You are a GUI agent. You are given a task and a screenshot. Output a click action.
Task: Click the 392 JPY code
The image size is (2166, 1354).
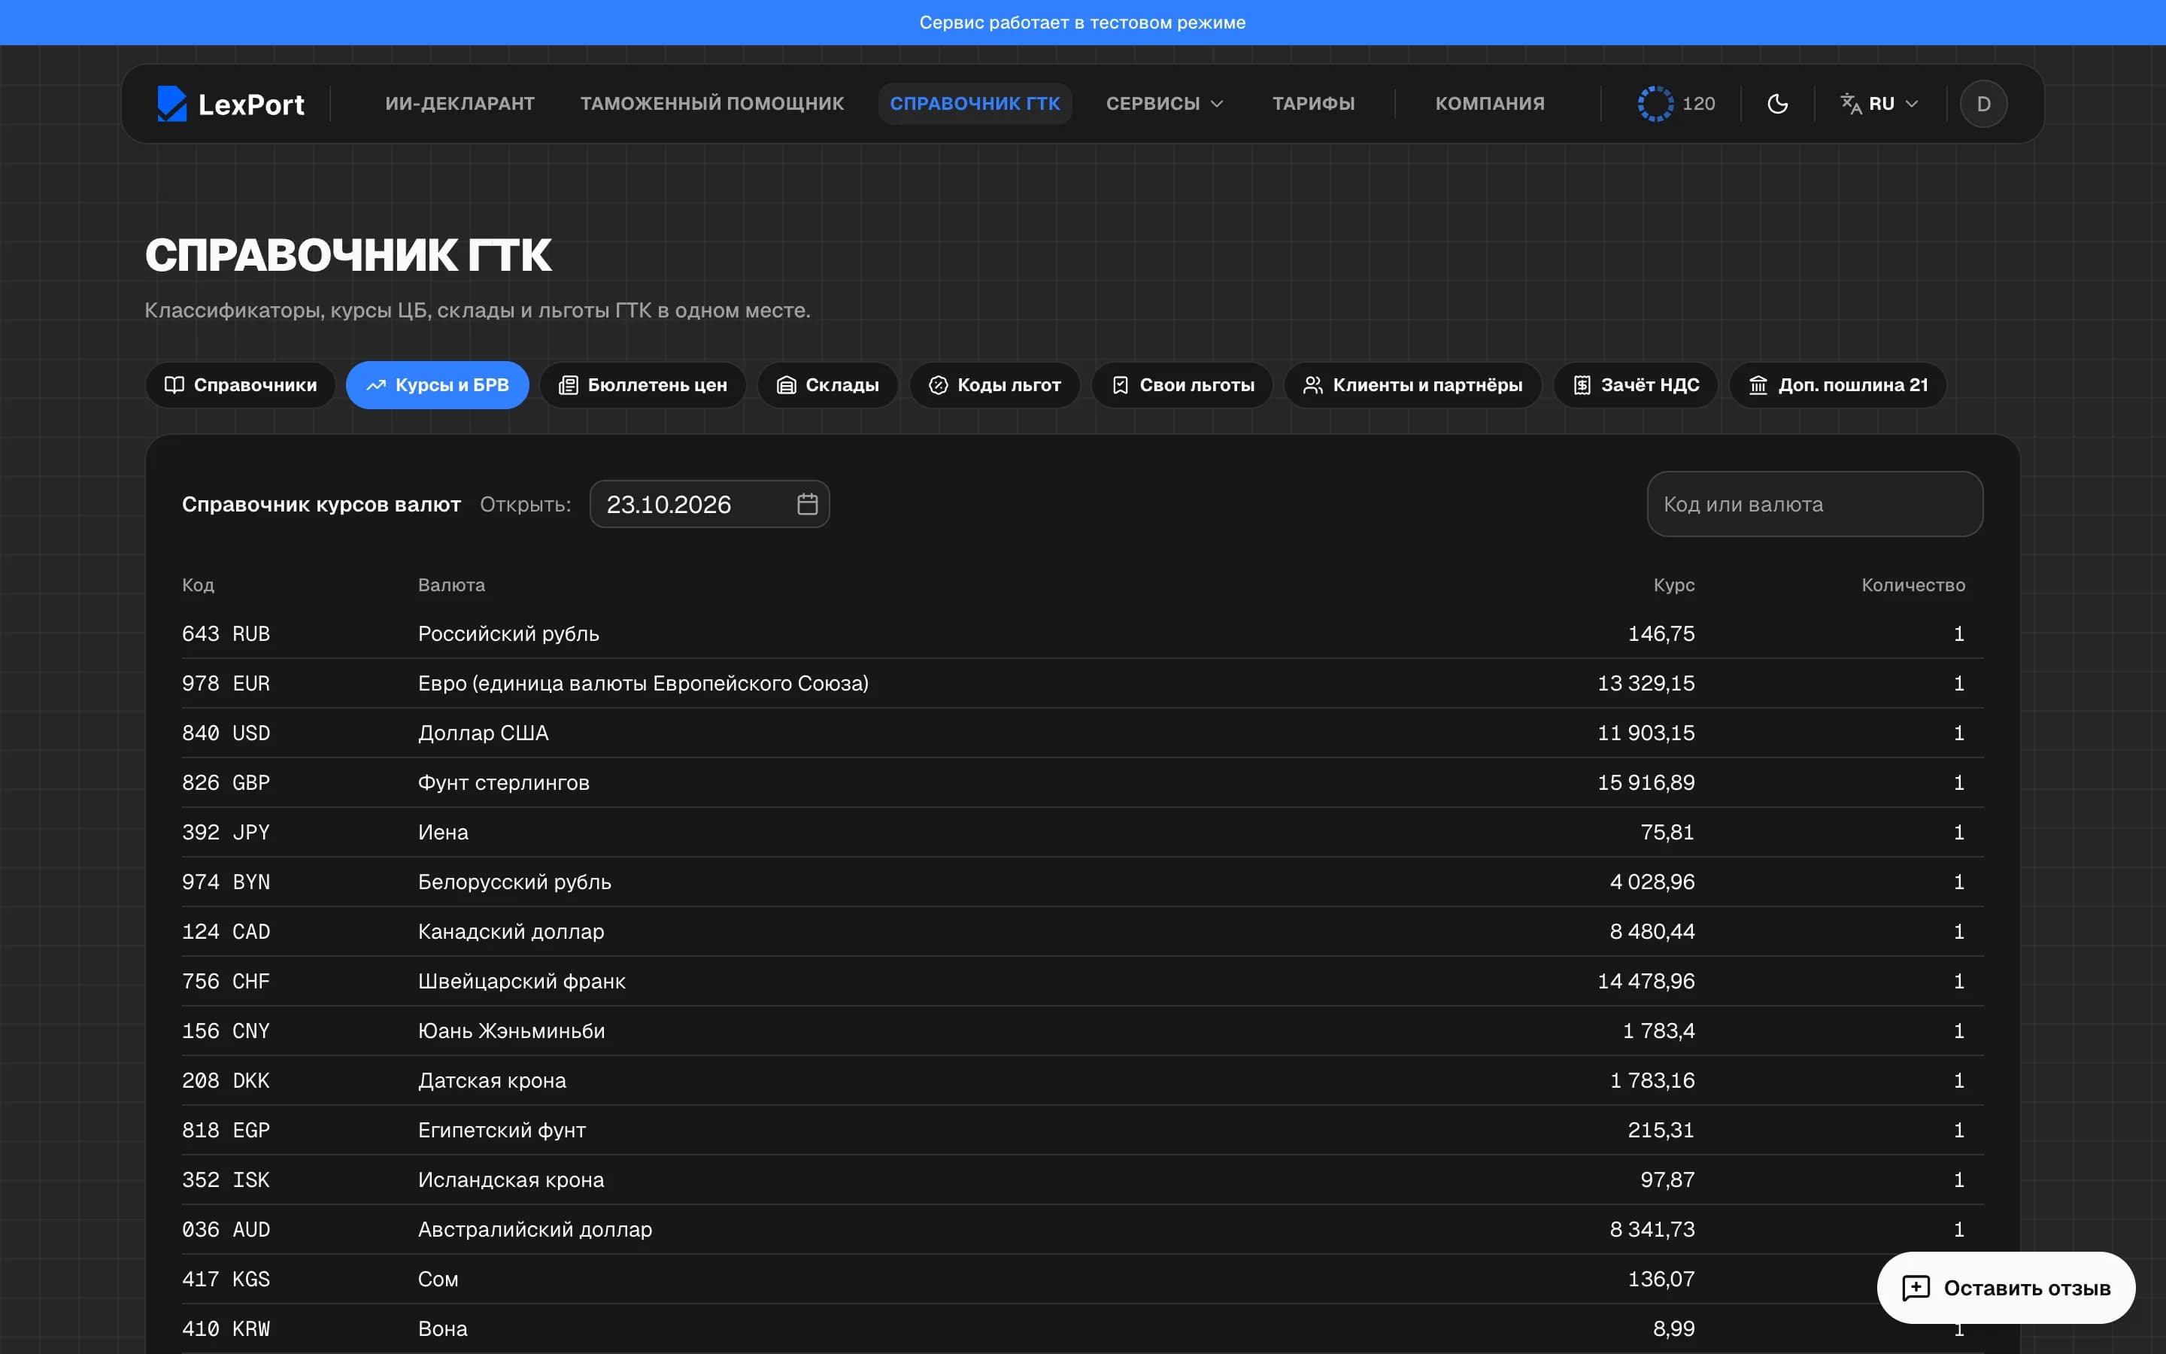(226, 833)
